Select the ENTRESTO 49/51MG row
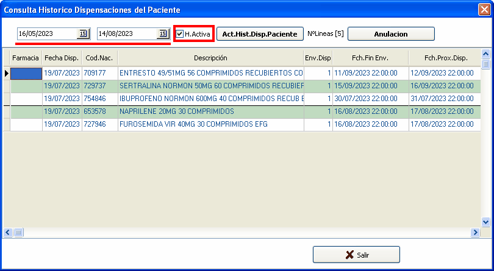 (x=210, y=72)
